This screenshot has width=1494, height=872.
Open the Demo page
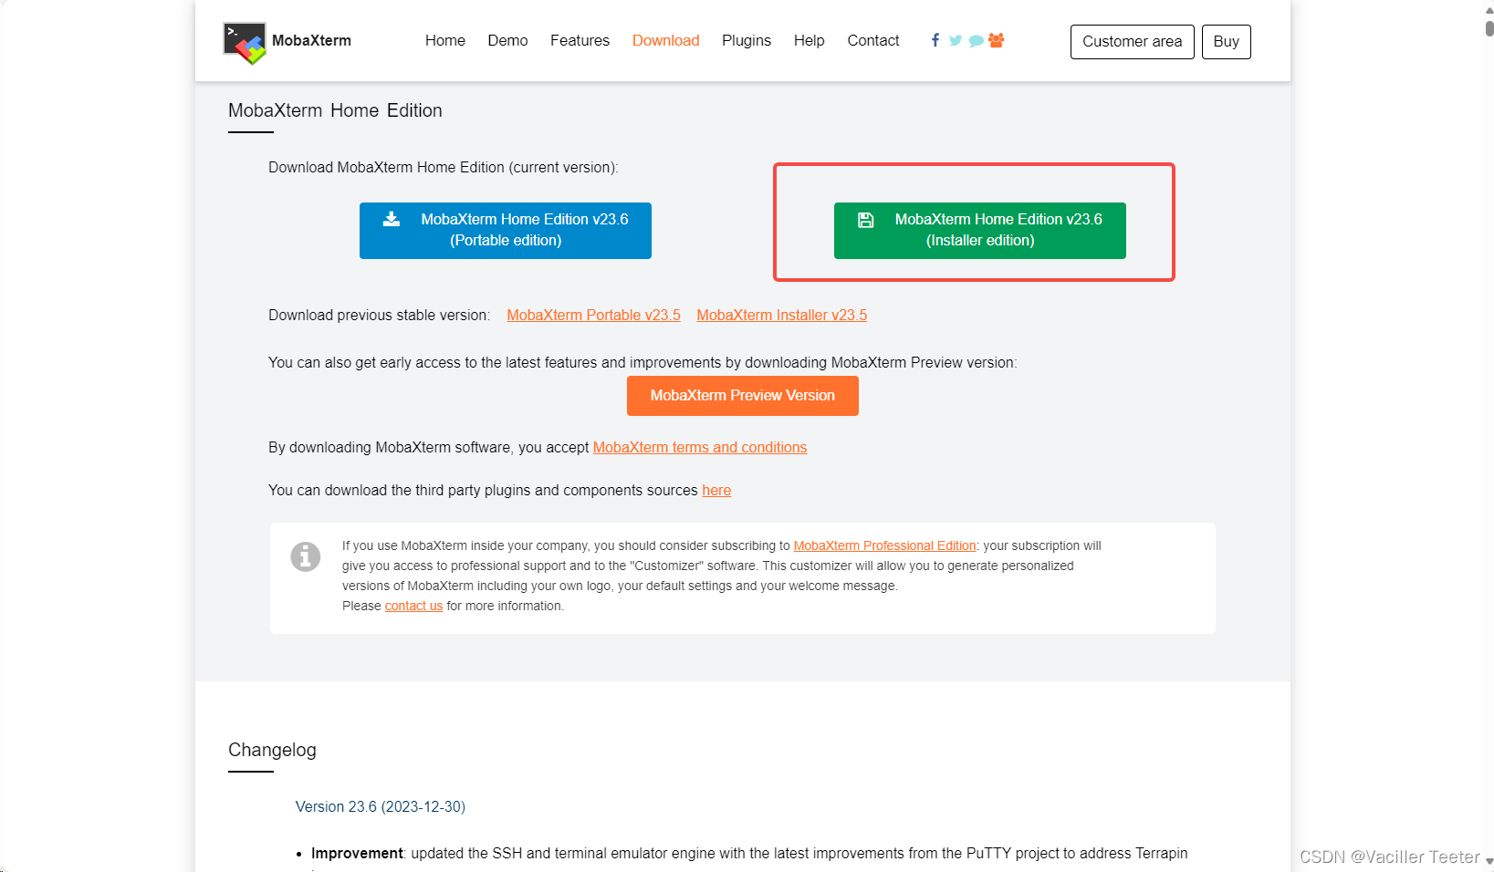(x=507, y=40)
